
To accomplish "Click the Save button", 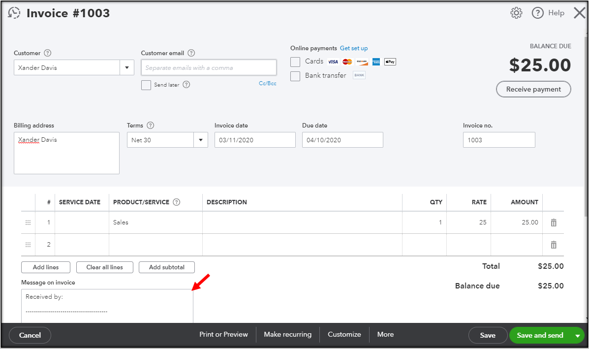I will pyautogui.click(x=488, y=335).
